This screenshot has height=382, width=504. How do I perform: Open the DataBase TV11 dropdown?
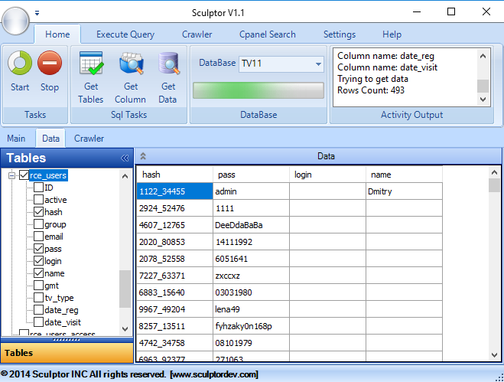coord(318,63)
